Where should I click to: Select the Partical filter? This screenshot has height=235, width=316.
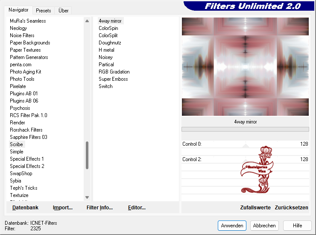pyautogui.click(x=106, y=65)
